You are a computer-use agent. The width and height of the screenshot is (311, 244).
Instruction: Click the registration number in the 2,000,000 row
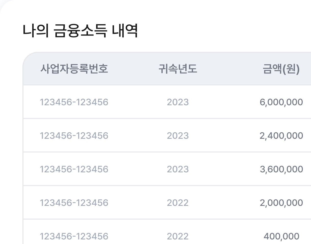pos(74,203)
